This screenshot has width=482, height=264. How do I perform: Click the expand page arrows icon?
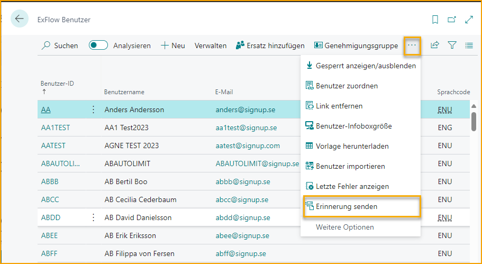pyautogui.click(x=469, y=20)
